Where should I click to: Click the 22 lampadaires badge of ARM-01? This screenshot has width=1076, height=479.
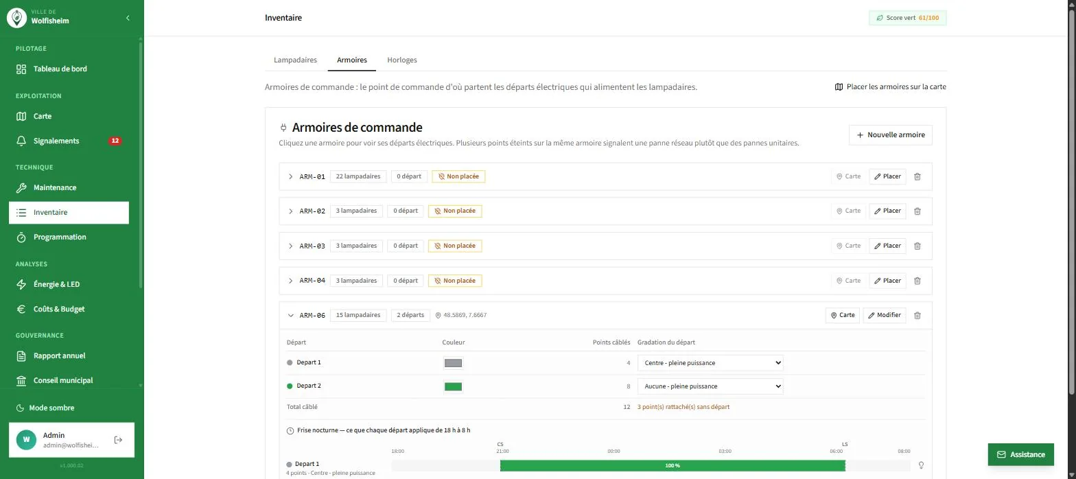[358, 176]
